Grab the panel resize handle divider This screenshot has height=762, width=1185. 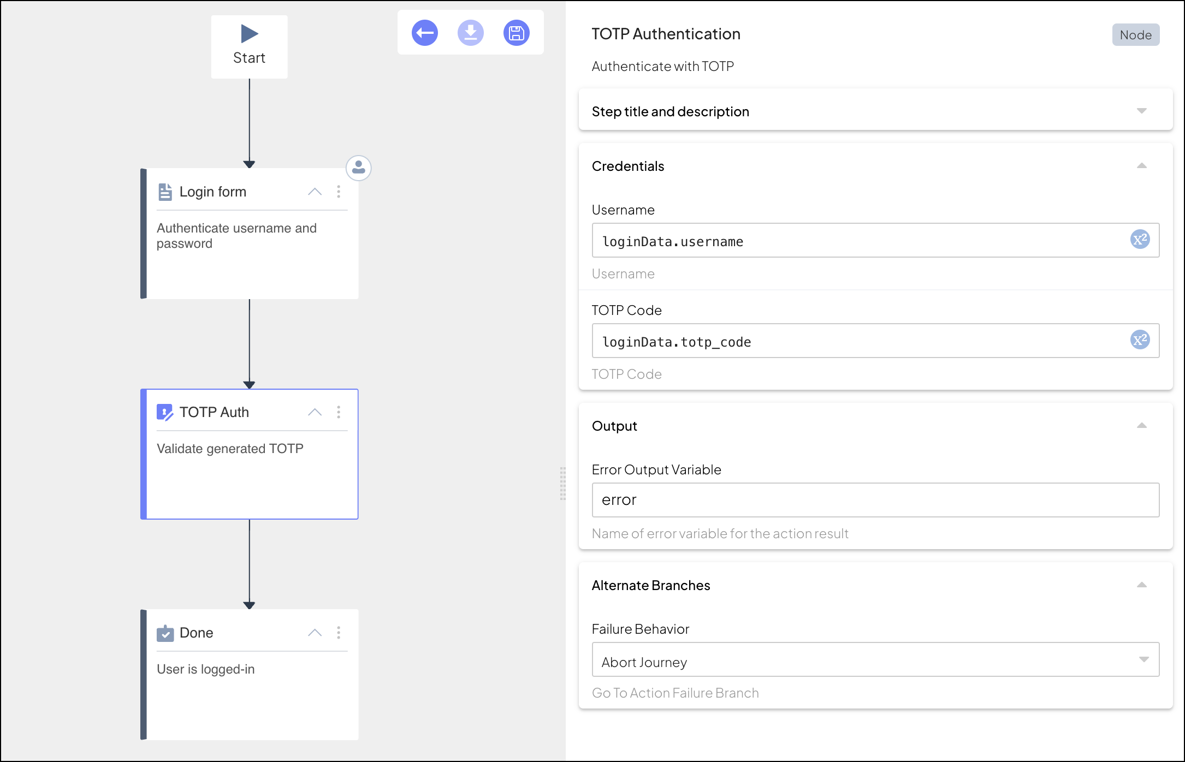(x=562, y=484)
